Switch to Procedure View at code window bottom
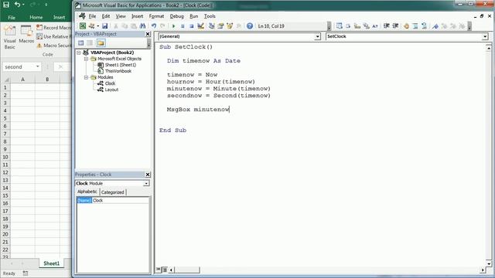The height and width of the screenshot is (278, 495). pyautogui.click(x=159, y=270)
